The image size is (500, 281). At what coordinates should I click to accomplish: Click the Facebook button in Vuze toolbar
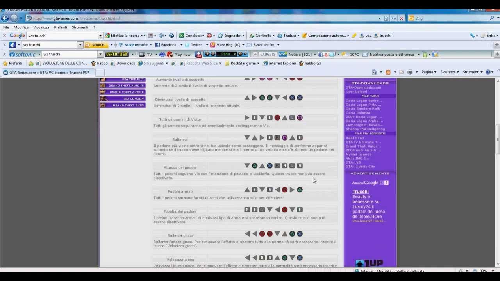[166, 45]
